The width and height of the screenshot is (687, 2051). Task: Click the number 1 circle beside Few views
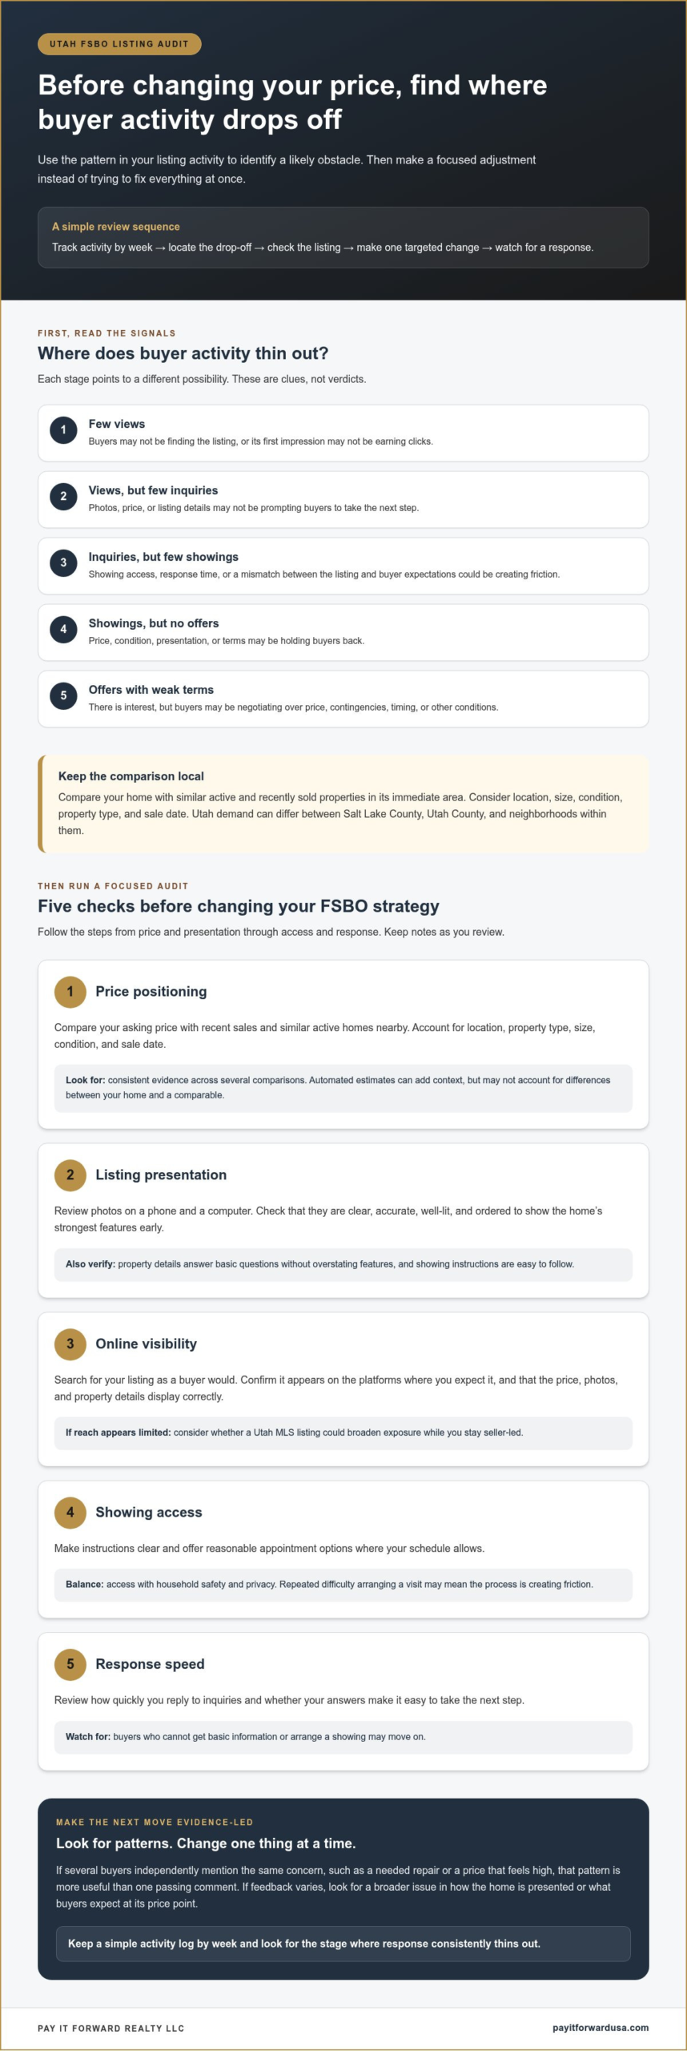click(x=63, y=429)
